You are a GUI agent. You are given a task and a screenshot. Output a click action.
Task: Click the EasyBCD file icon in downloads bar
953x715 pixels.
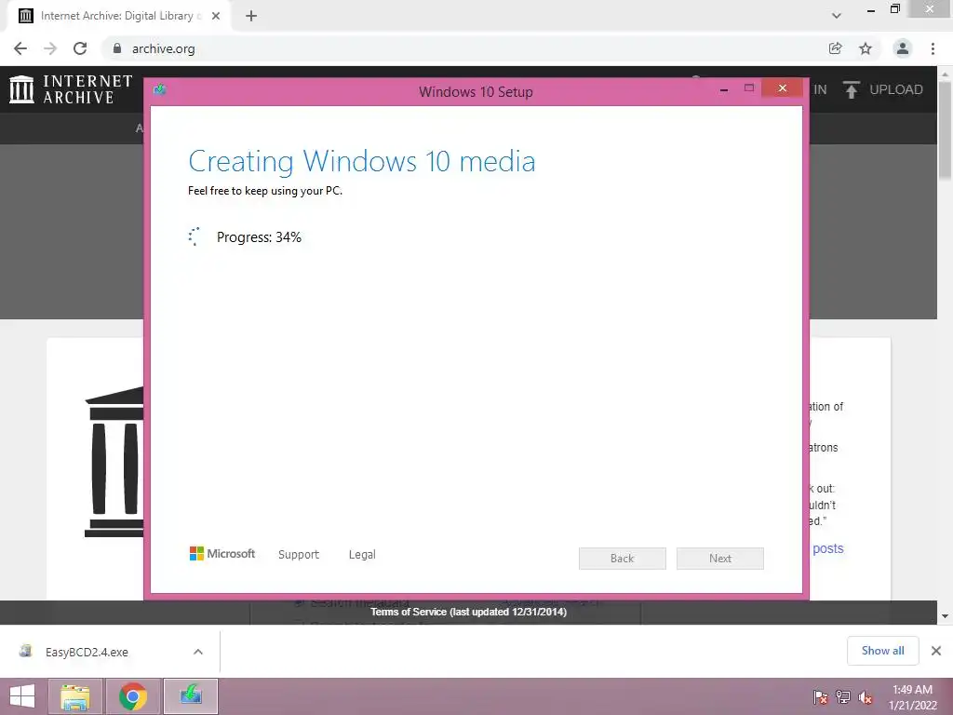click(x=25, y=651)
